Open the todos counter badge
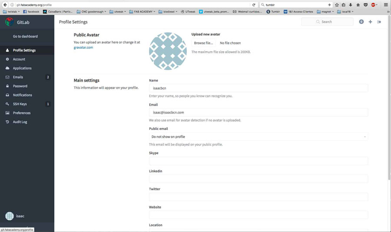 [x=361, y=22]
